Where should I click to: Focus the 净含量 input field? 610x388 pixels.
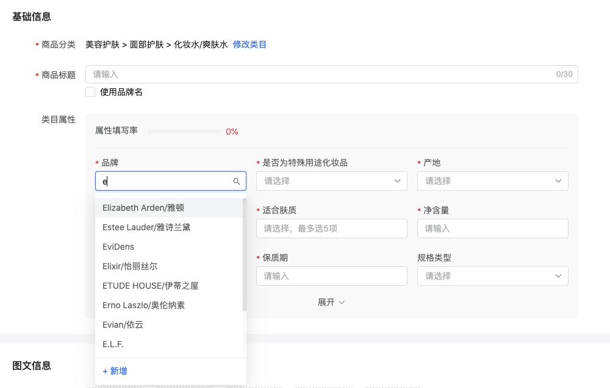click(x=492, y=228)
